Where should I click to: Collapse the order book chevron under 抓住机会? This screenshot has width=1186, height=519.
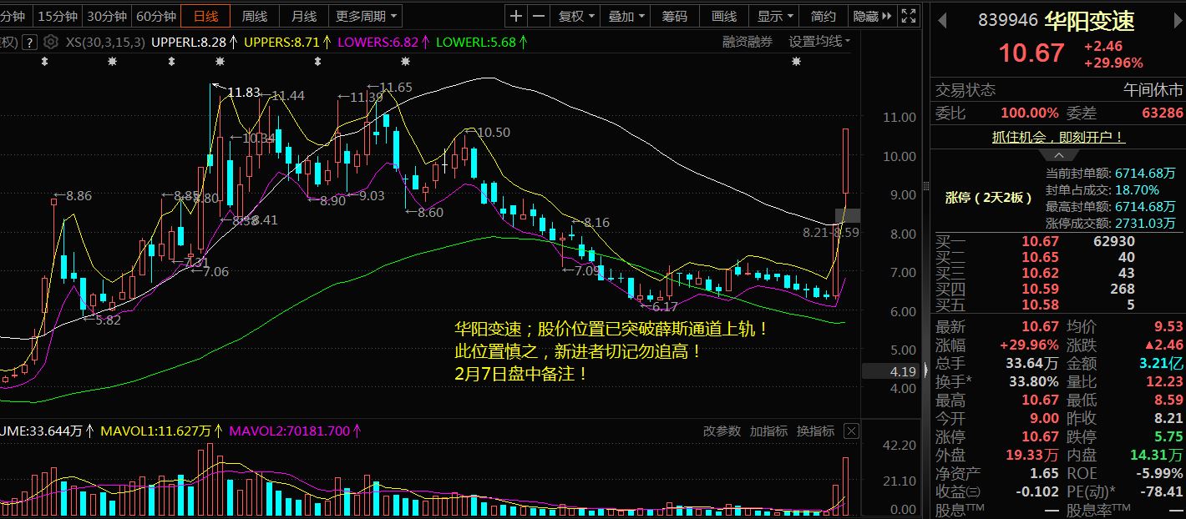tap(1057, 156)
